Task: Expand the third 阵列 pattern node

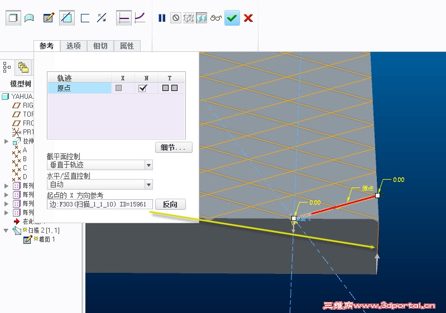Action: click(6, 204)
